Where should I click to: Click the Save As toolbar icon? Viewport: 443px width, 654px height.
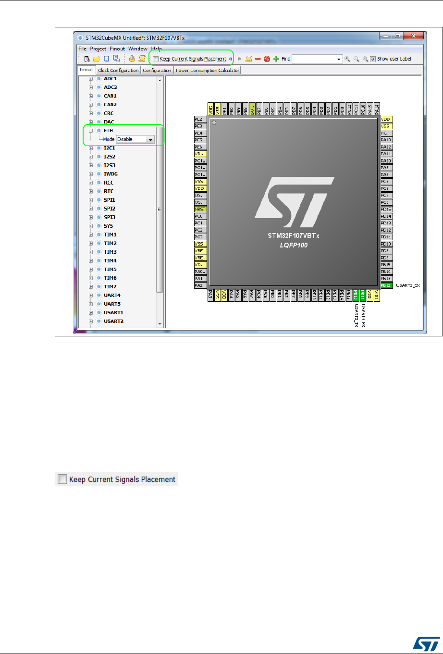coord(116,59)
